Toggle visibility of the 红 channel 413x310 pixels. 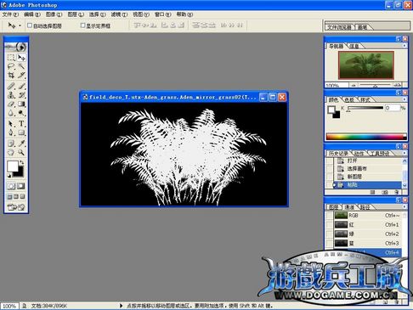pos(330,225)
